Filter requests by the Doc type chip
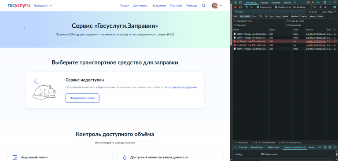The width and height of the screenshot is (338, 161). (254, 16)
